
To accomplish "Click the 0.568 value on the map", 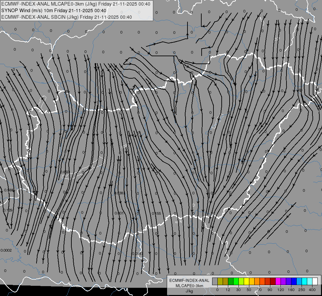I will point(9,190).
